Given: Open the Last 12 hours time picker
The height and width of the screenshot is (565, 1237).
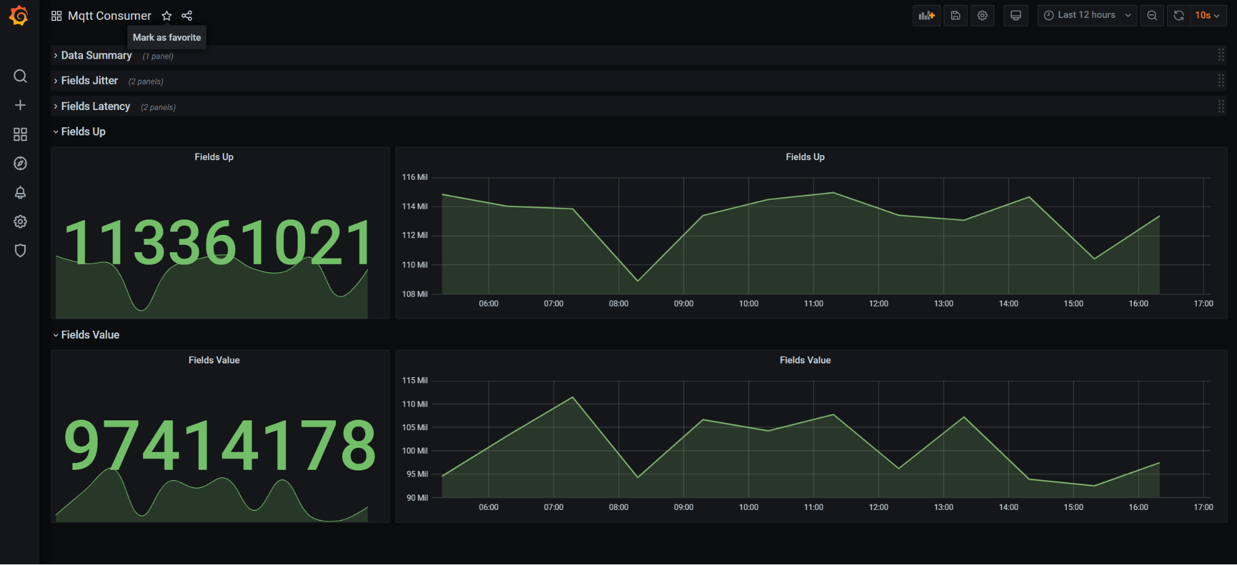Looking at the screenshot, I should pos(1086,15).
